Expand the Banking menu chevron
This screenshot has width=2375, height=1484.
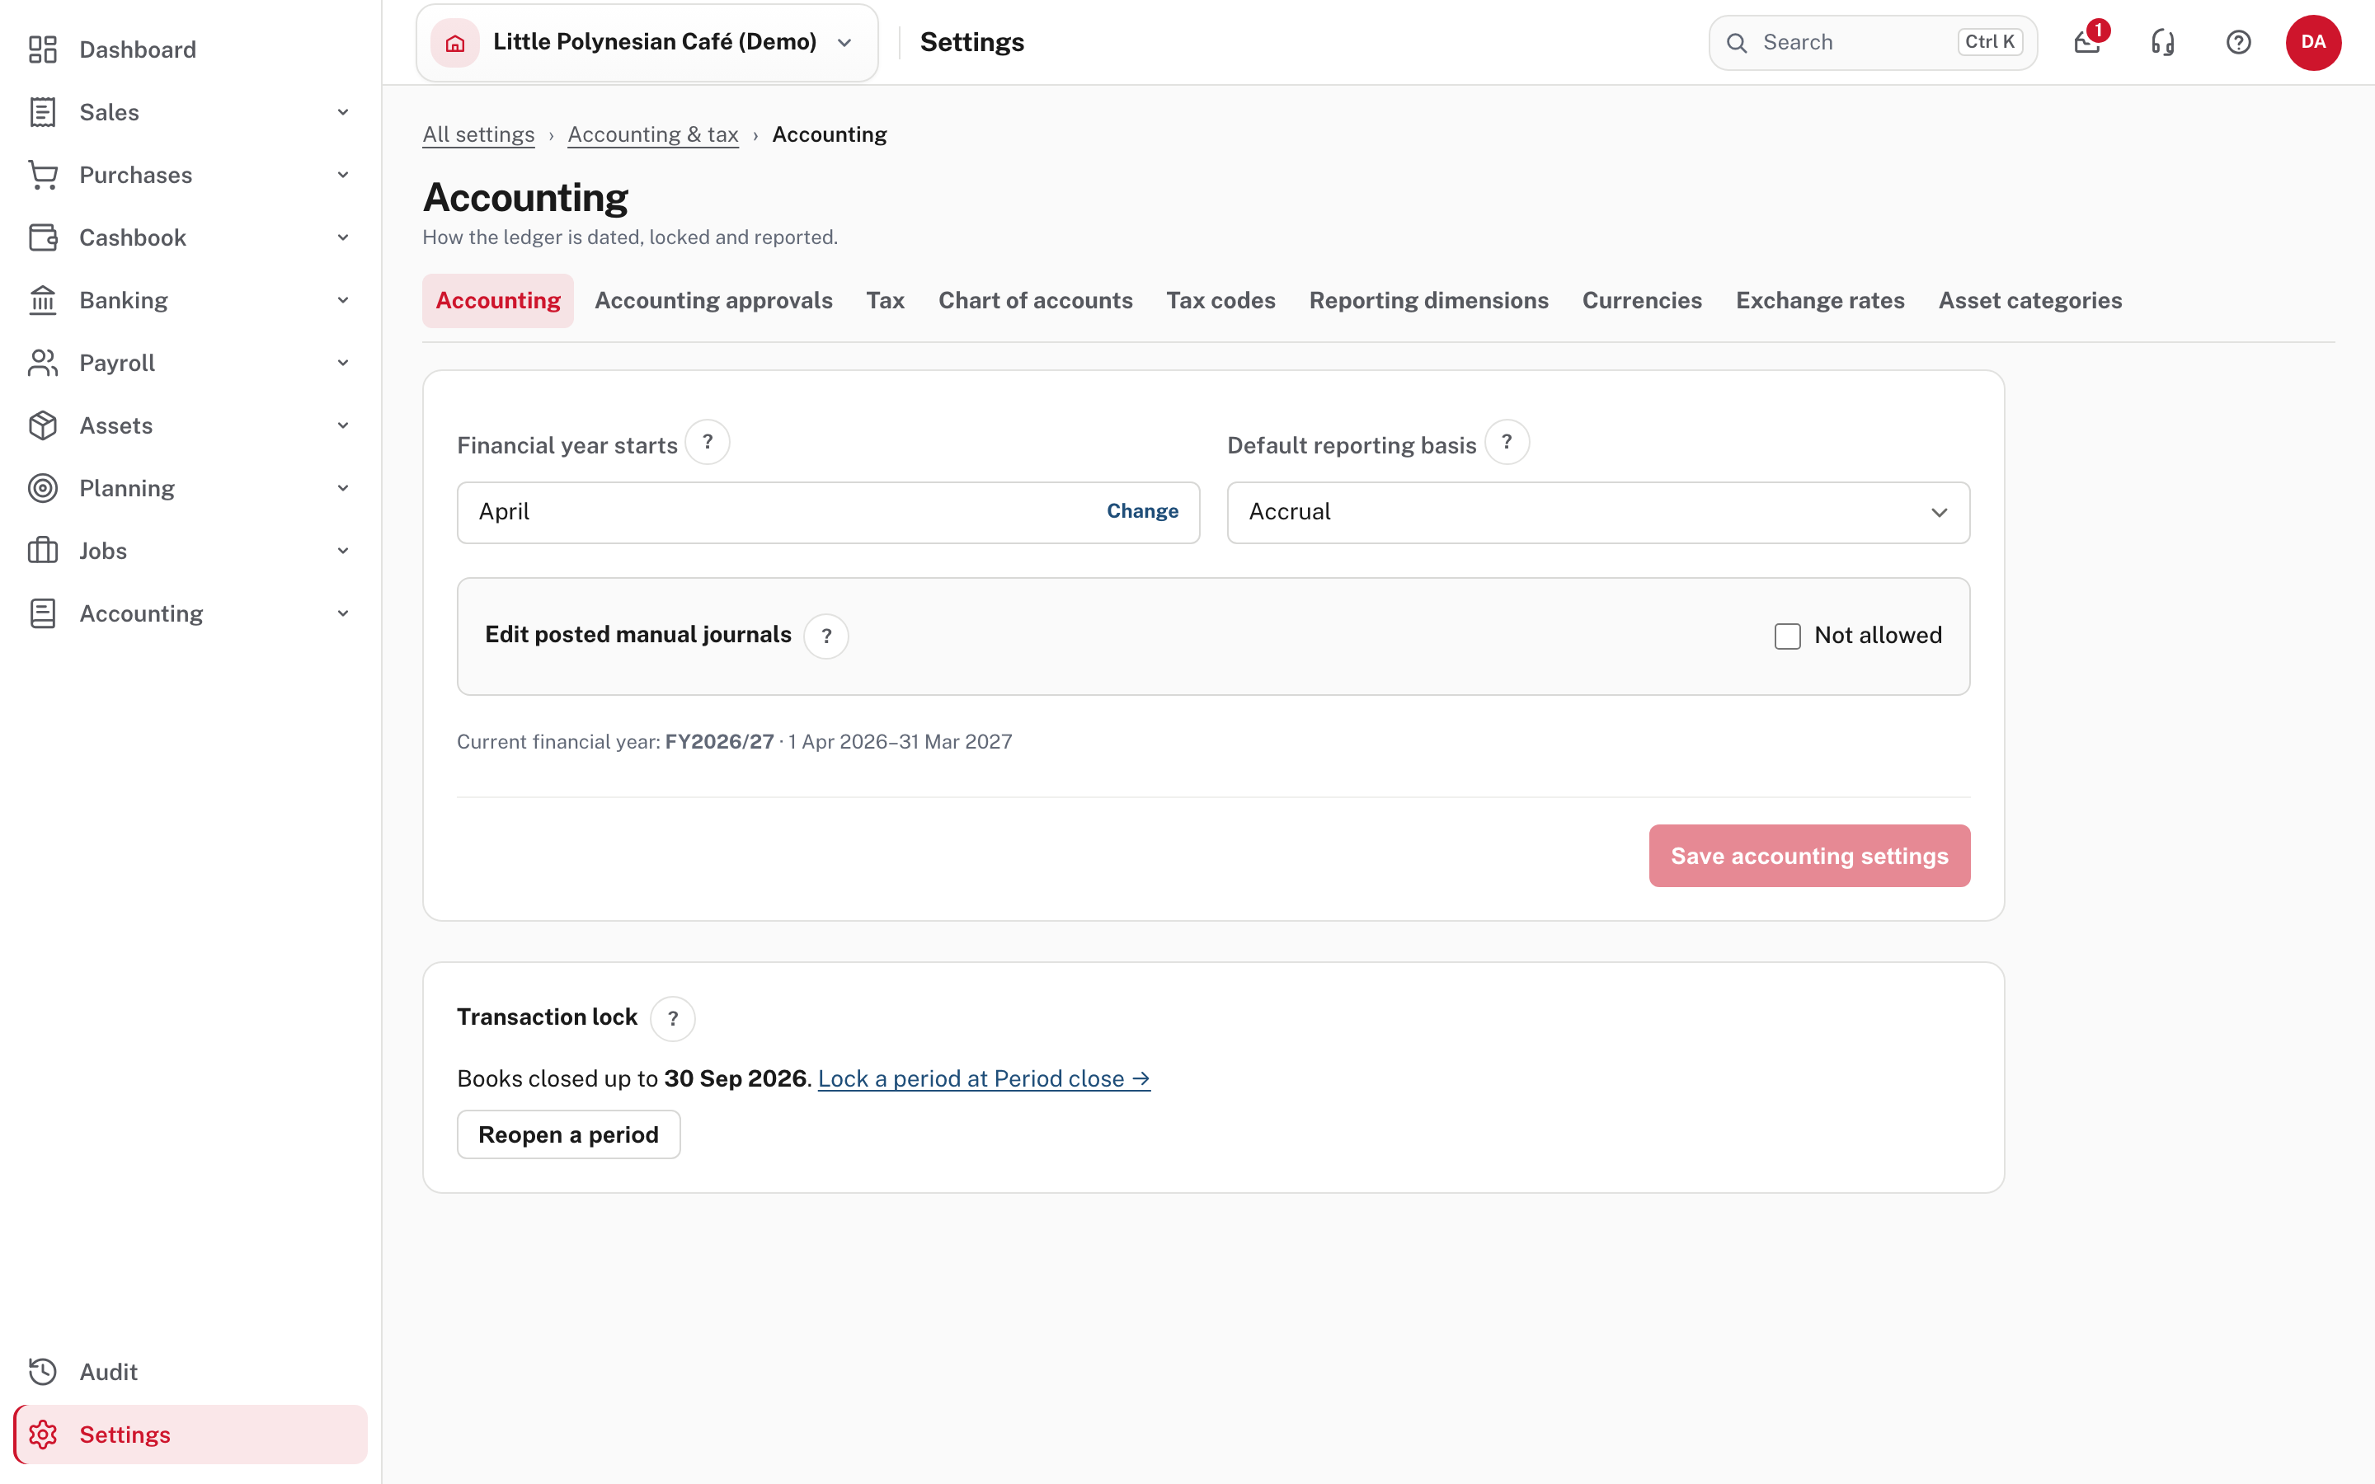344,300
